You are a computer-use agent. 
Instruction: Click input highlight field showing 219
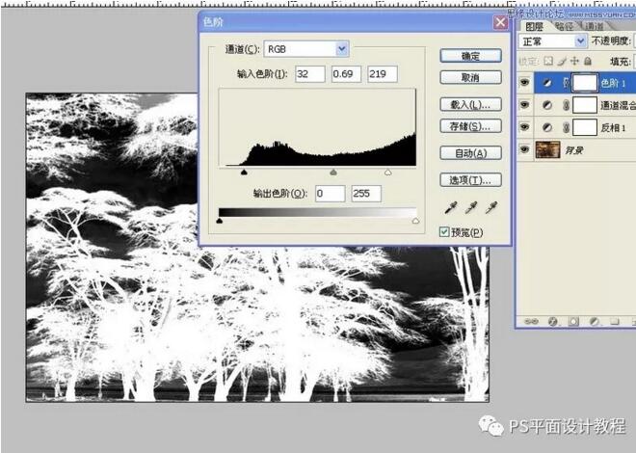383,74
